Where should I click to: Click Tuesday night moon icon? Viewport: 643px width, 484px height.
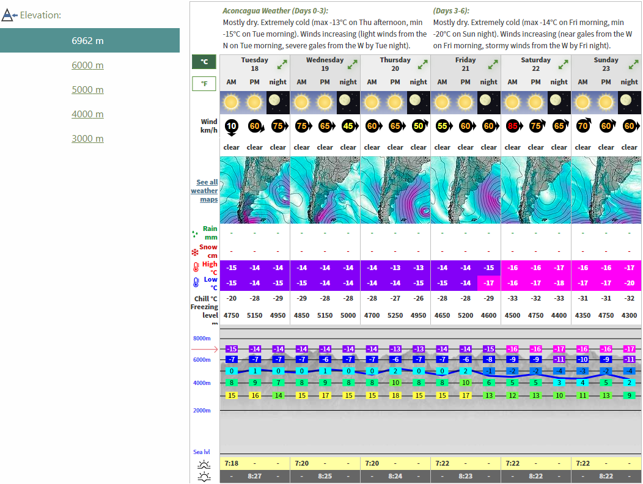(x=278, y=101)
